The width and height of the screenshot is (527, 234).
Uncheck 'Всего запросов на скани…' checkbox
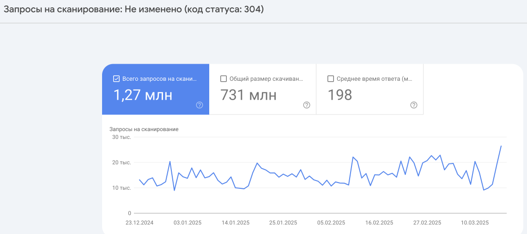coord(116,79)
